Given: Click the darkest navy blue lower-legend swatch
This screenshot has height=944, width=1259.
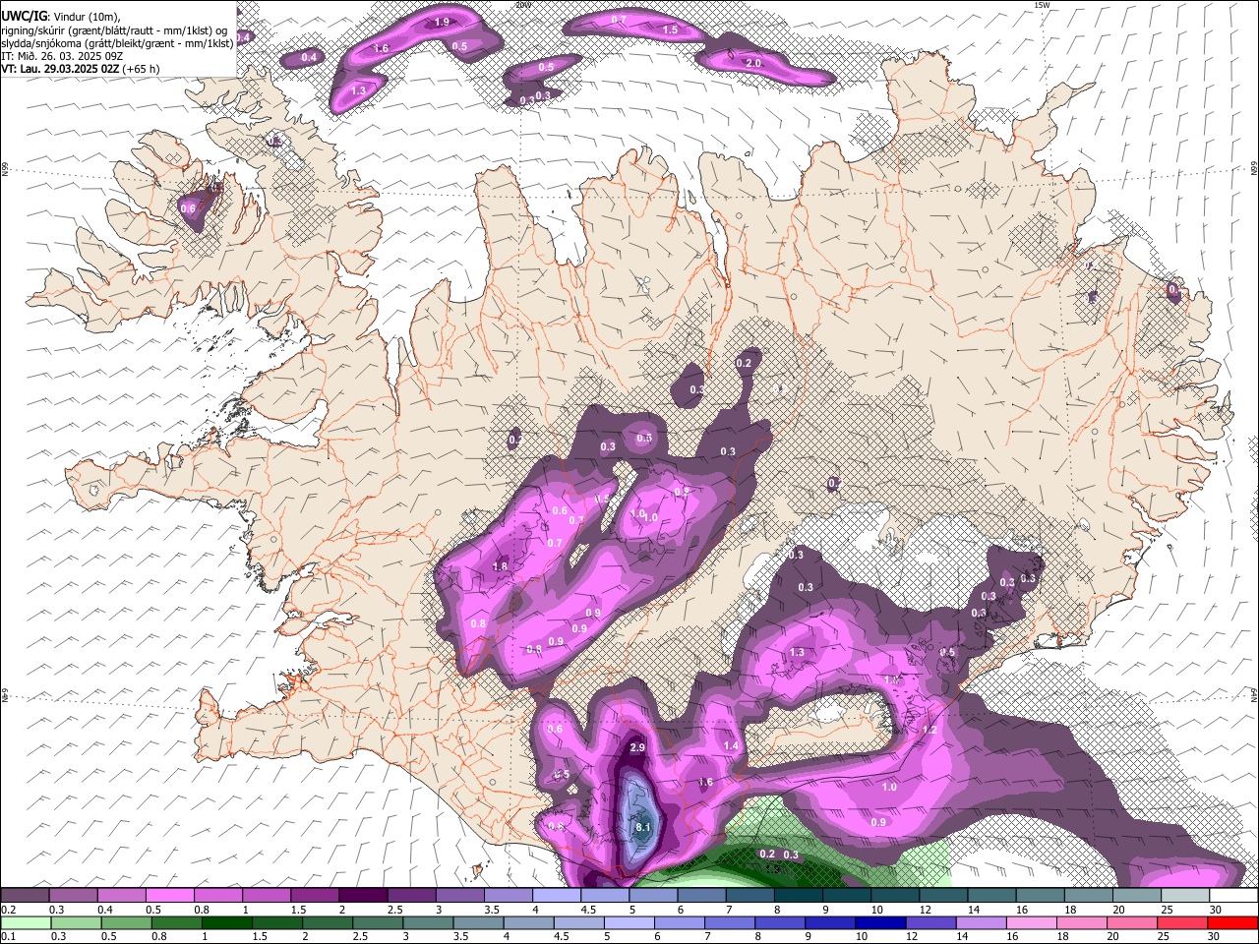Looking at the screenshot, I should coord(878,922).
